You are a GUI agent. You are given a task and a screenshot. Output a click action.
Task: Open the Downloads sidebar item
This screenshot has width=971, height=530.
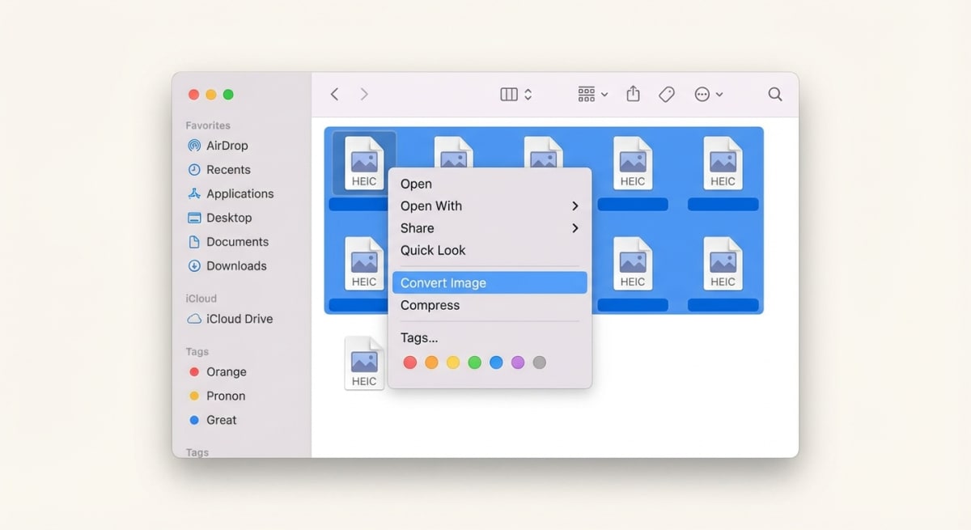tap(235, 265)
